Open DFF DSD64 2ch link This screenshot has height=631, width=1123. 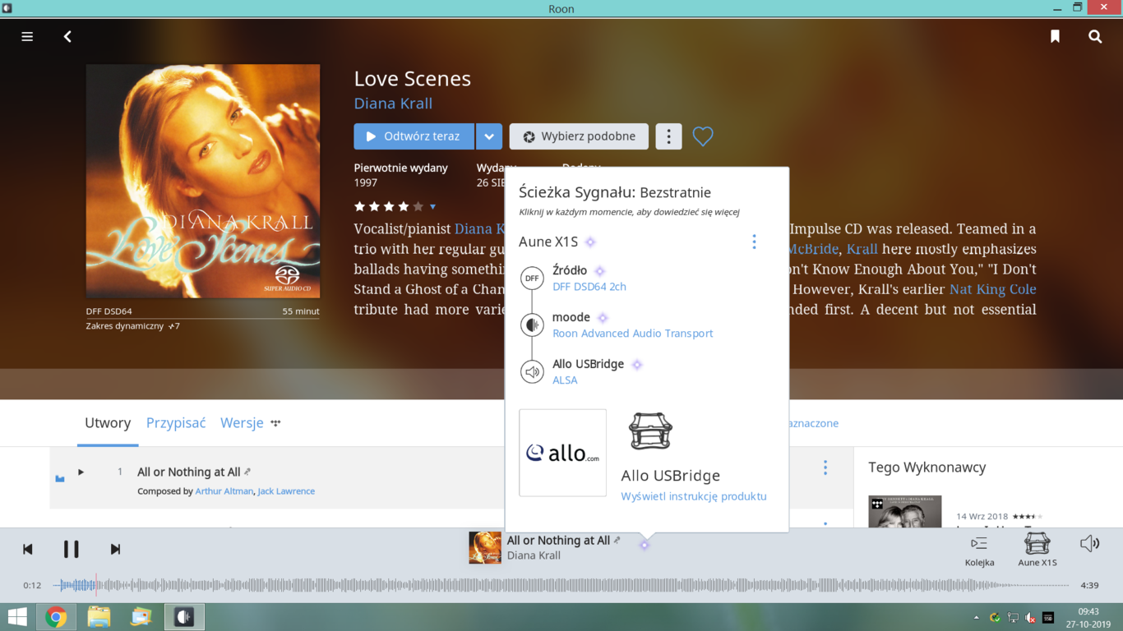[x=589, y=287]
